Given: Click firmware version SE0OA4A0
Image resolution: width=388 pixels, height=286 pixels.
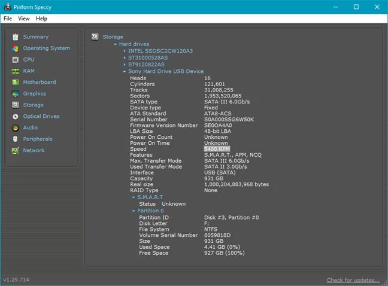Looking at the screenshot, I should point(218,125).
